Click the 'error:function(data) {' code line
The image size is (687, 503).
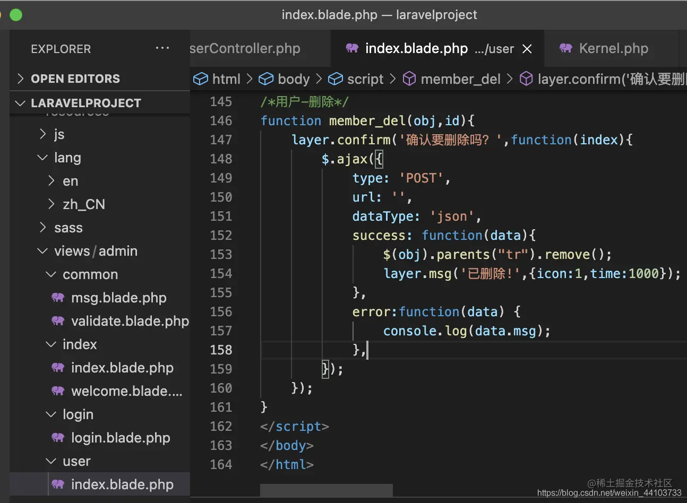(x=436, y=311)
